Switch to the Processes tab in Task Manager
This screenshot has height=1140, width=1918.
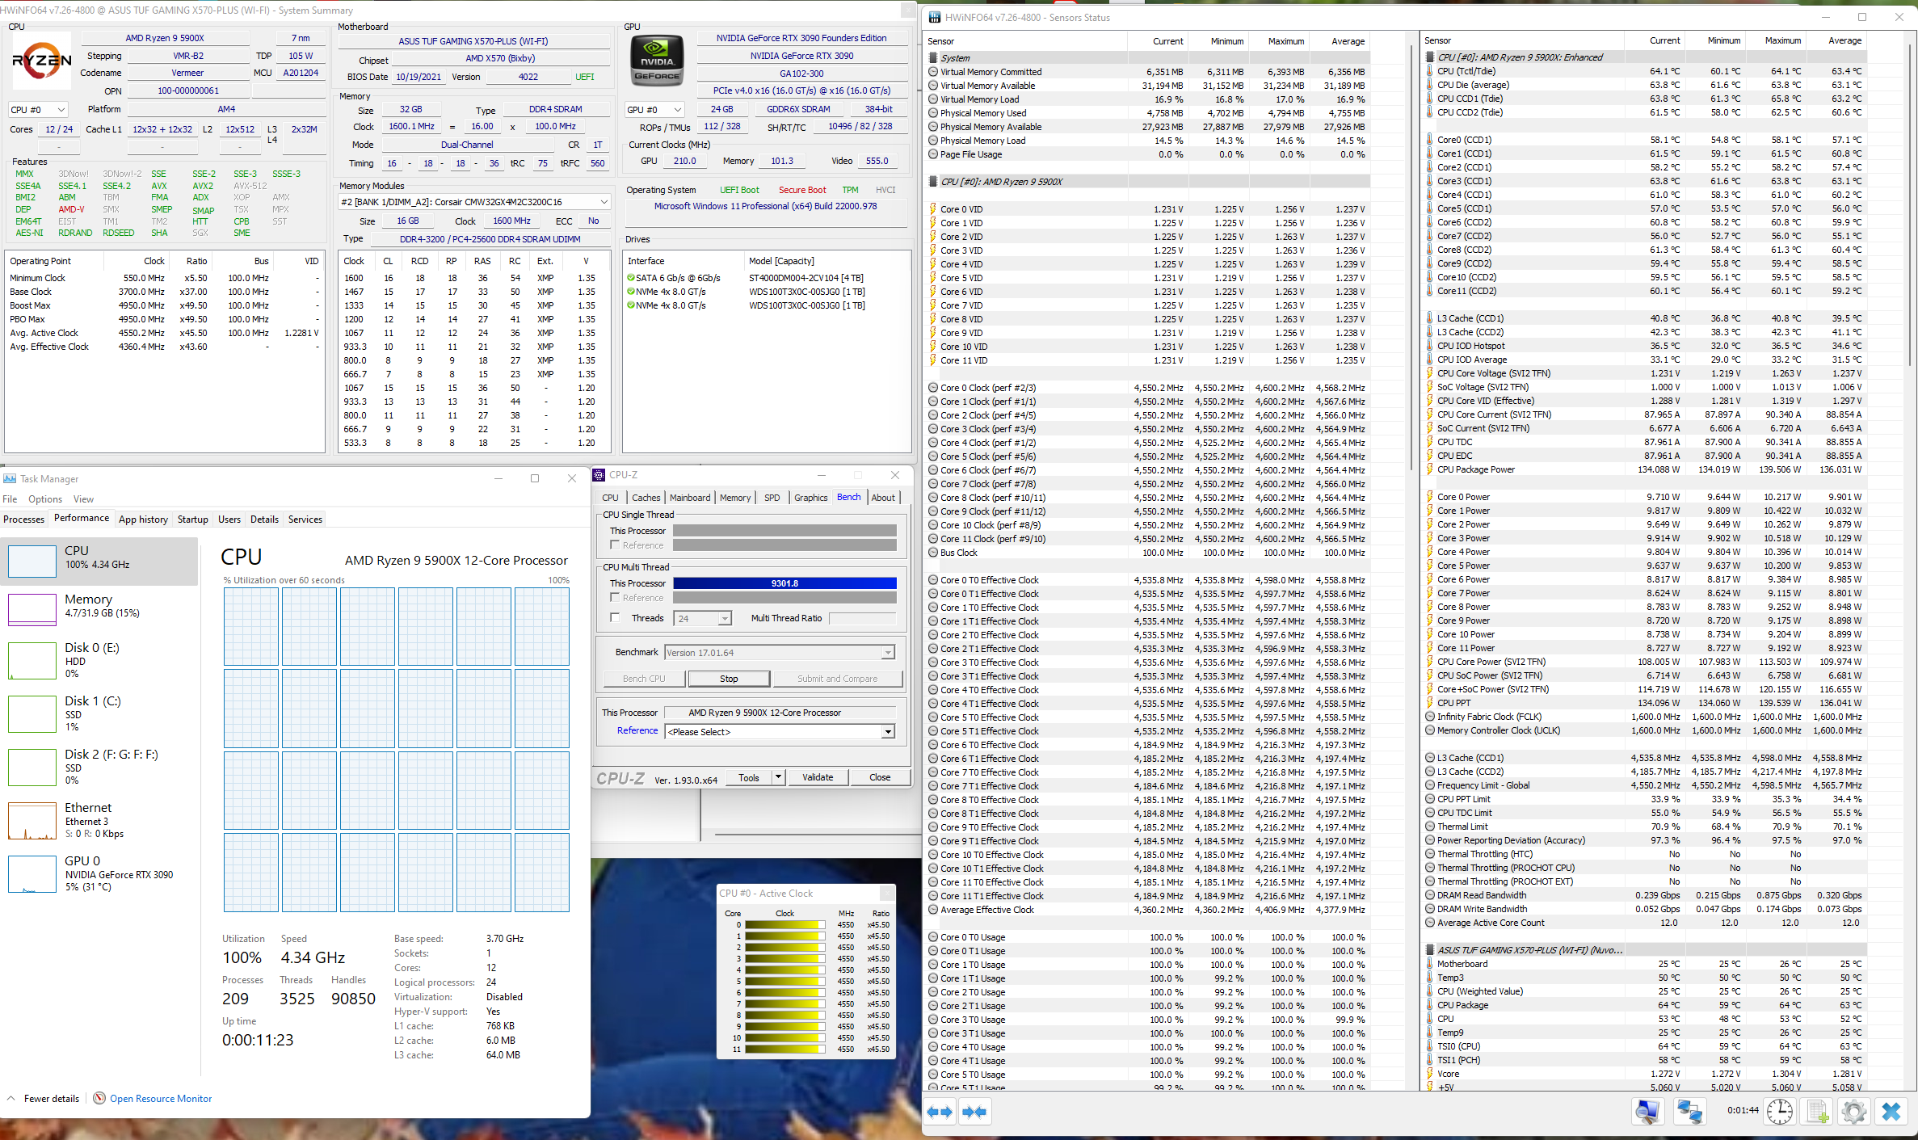pyautogui.click(x=24, y=520)
